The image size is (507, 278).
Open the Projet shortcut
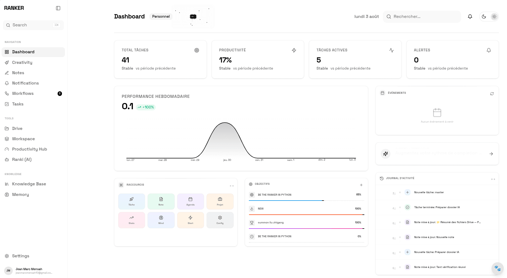[x=220, y=201]
